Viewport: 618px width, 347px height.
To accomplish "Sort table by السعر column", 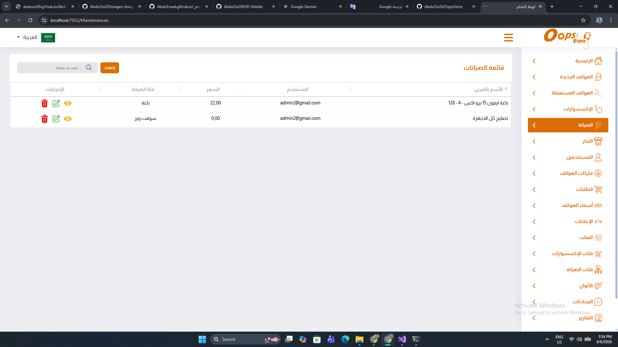I will (x=213, y=89).
